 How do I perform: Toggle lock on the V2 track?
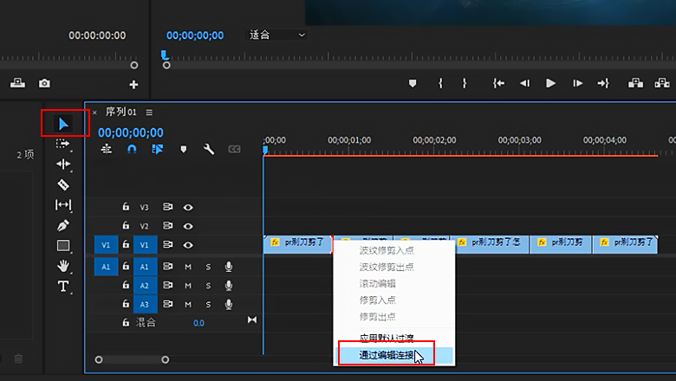coord(126,226)
